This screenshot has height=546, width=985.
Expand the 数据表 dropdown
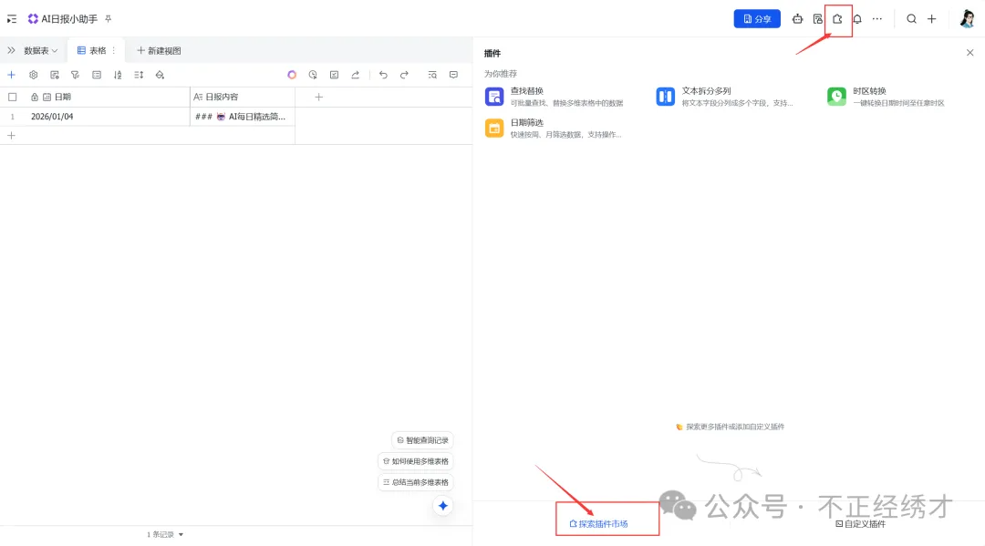point(40,50)
